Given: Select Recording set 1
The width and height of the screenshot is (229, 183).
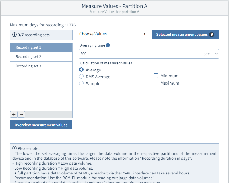Looking at the screenshot, I should (41, 47).
